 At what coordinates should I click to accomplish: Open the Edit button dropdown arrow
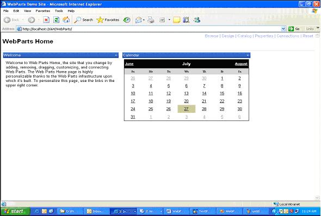point(169,20)
